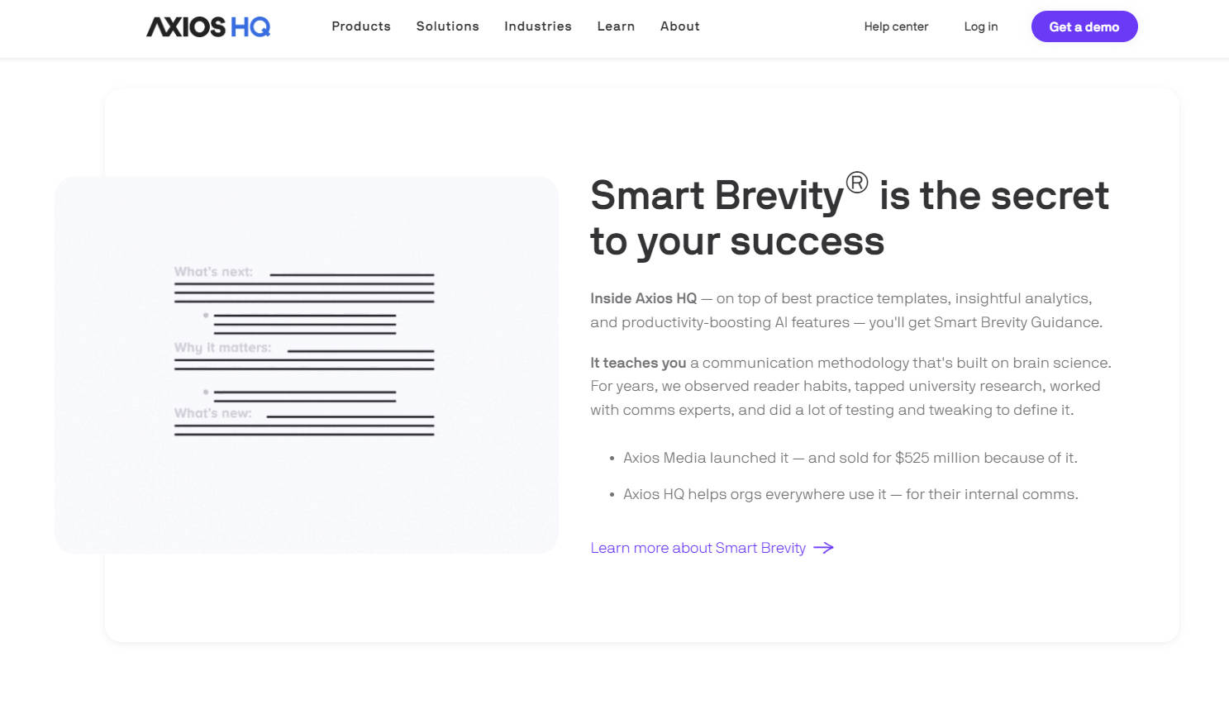Click the bullet about internal comms

[850, 494]
